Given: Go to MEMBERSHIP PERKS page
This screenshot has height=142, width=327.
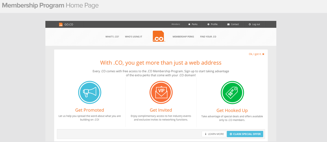Looking at the screenshot, I should click(x=183, y=37).
